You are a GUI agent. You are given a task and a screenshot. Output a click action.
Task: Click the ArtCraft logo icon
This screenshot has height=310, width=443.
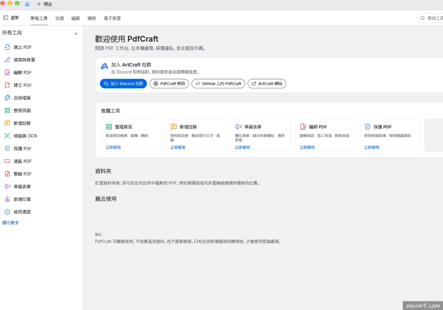point(104,66)
